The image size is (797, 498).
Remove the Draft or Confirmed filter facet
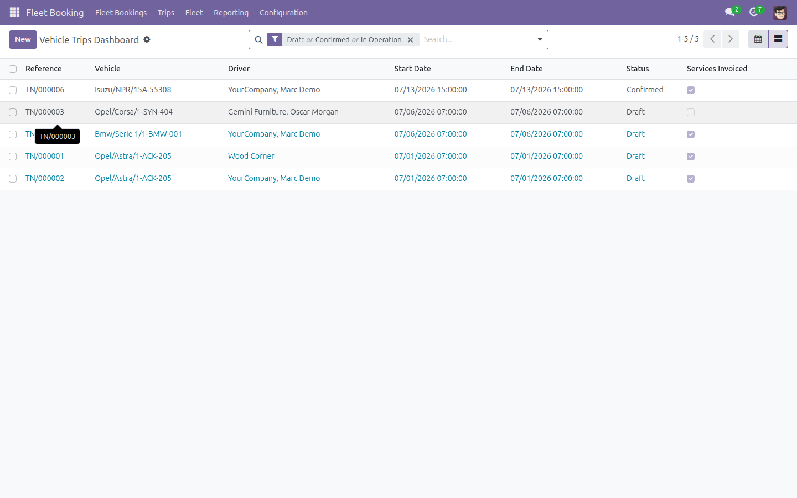point(410,40)
